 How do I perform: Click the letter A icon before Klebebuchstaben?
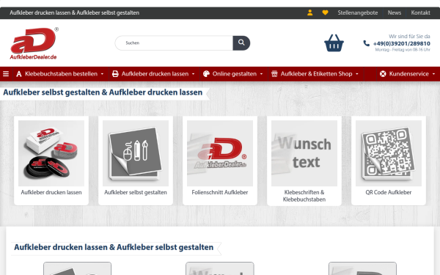tap(19, 74)
